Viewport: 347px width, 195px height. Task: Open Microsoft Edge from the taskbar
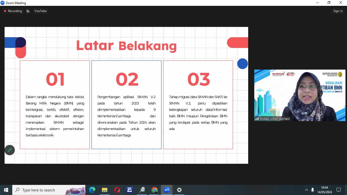[92, 190]
